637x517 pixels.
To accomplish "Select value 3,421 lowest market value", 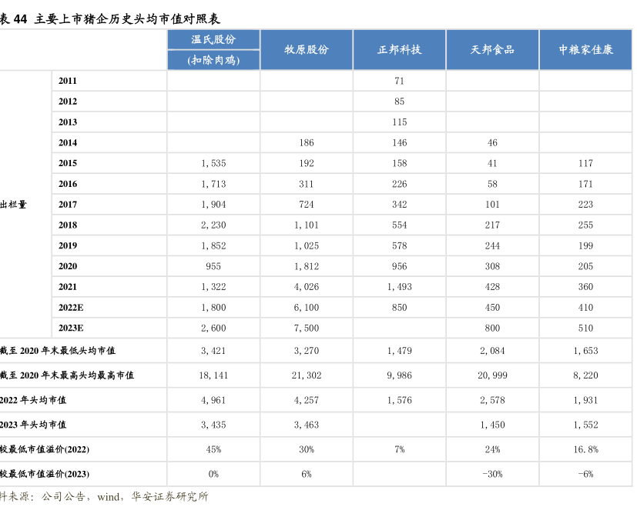I will (x=213, y=351).
